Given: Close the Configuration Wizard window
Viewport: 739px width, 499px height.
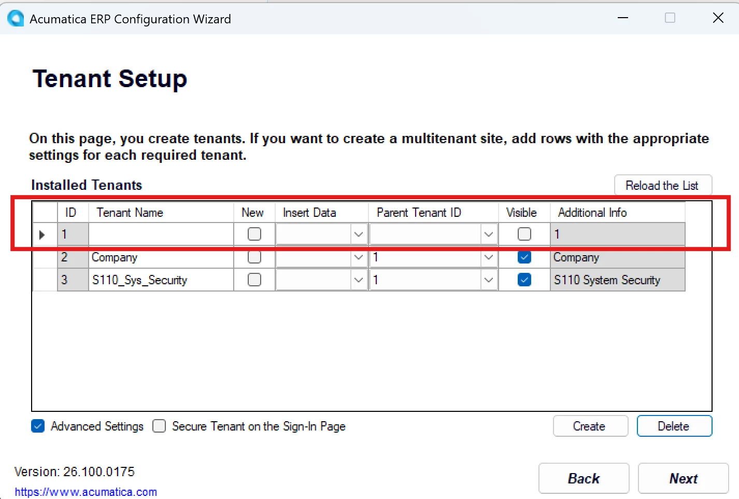Looking at the screenshot, I should tap(718, 18).
